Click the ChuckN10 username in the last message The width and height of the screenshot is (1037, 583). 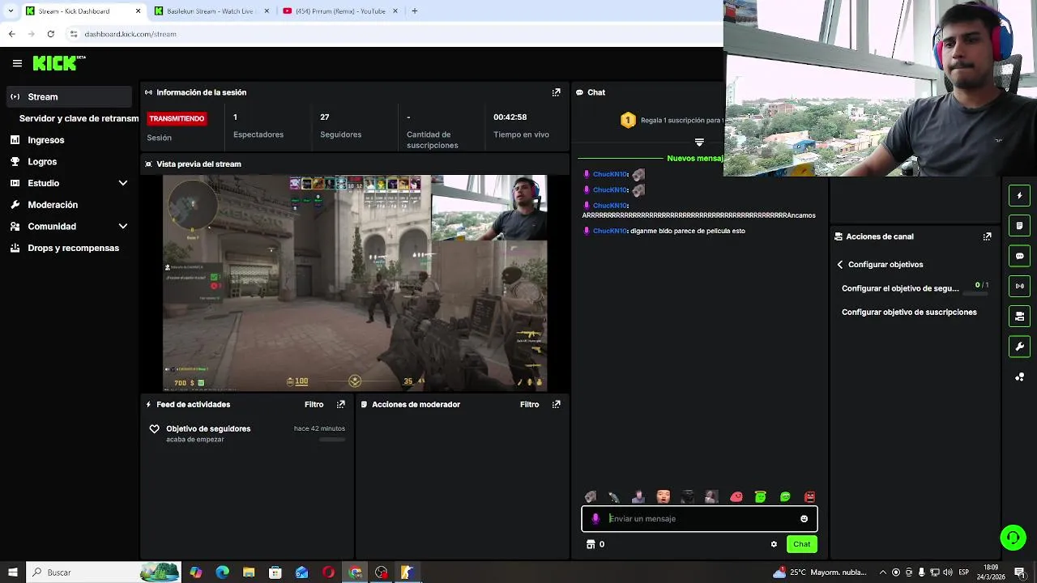click(609, 231)
